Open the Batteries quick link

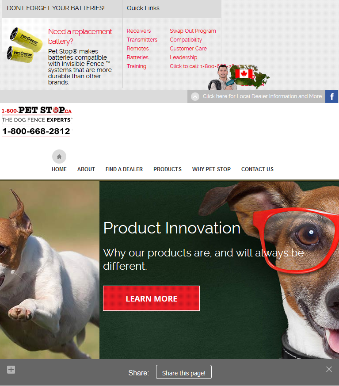[137, 57]
